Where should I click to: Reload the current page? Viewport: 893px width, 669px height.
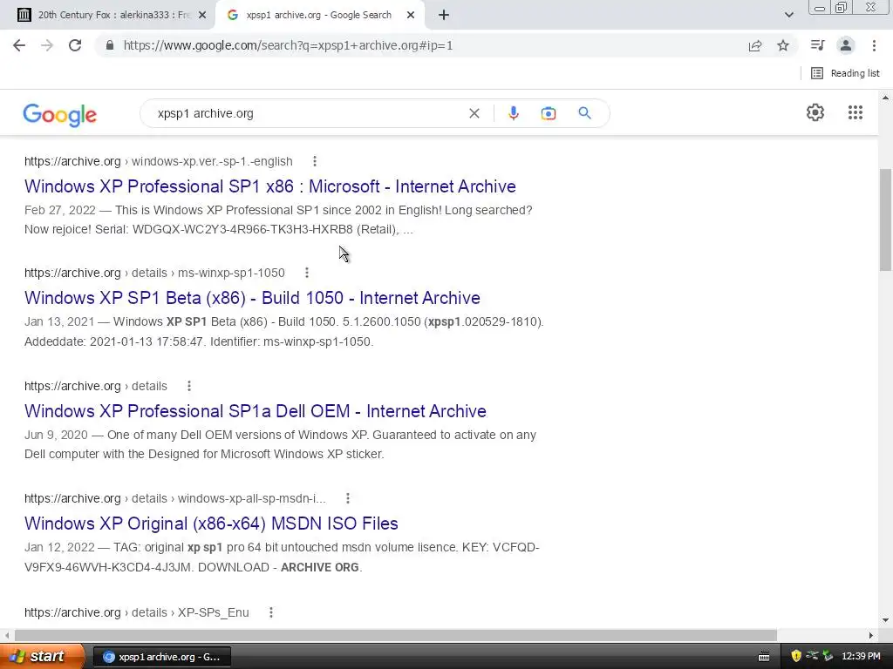pyautogui.click(x=75, y=45)
